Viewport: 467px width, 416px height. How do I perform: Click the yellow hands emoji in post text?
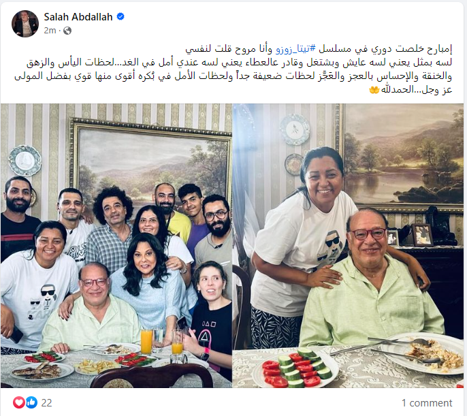[x=374, y=90]
